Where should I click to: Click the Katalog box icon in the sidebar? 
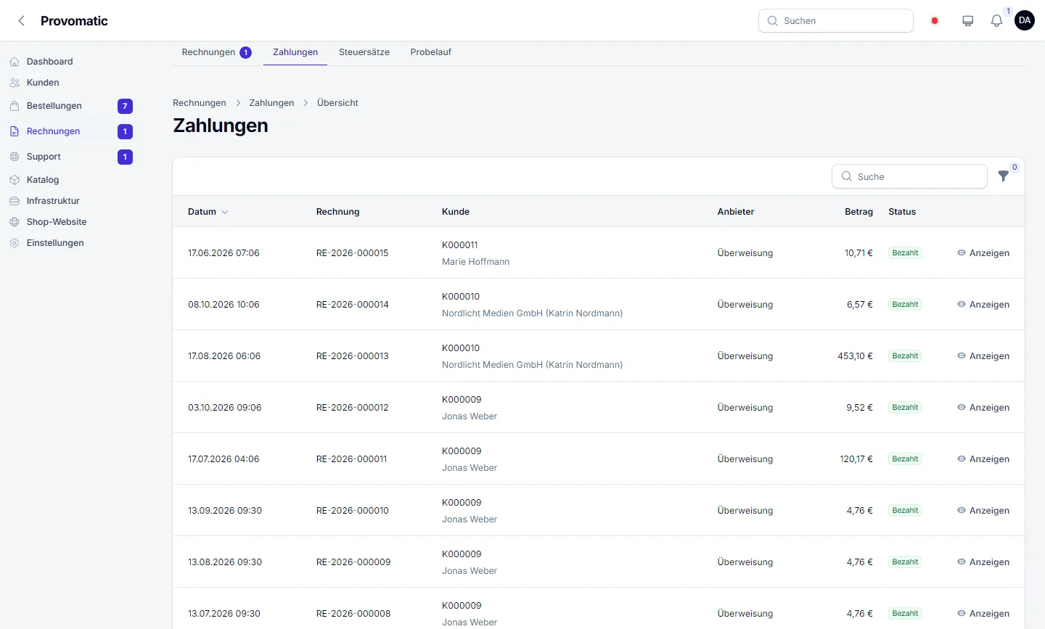pyautogui.click(x=15, y=180)
